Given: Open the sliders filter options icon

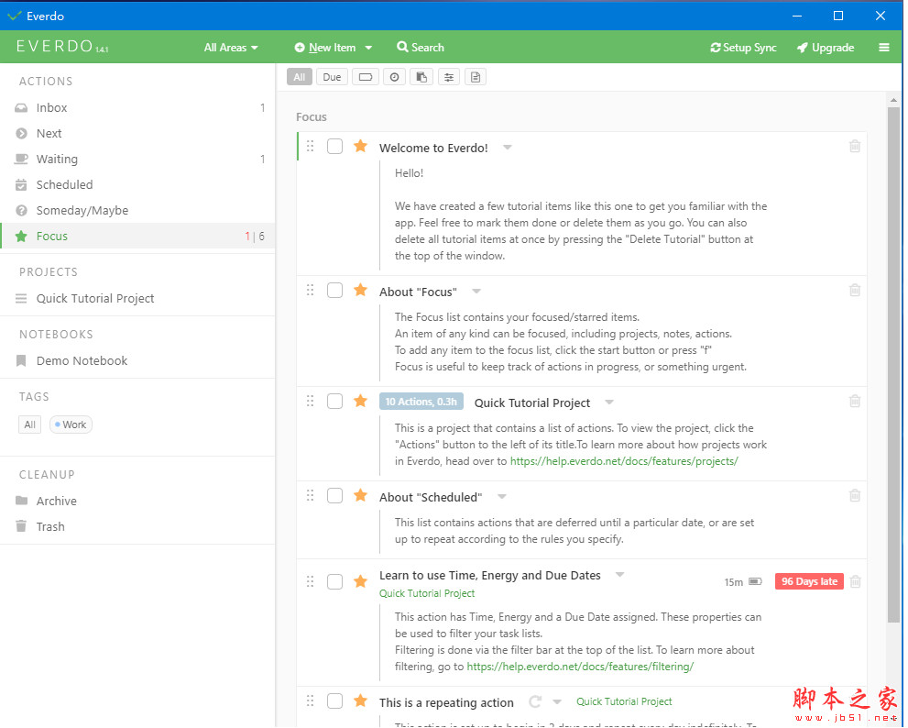Looking at the screenshot, I should point(448,77).
